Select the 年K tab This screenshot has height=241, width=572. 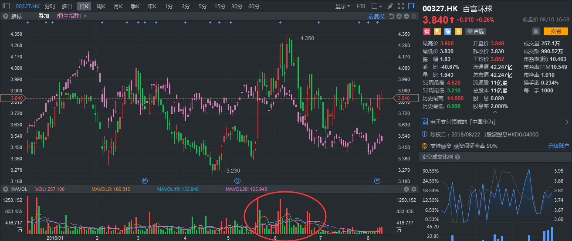tap(152, 6)
